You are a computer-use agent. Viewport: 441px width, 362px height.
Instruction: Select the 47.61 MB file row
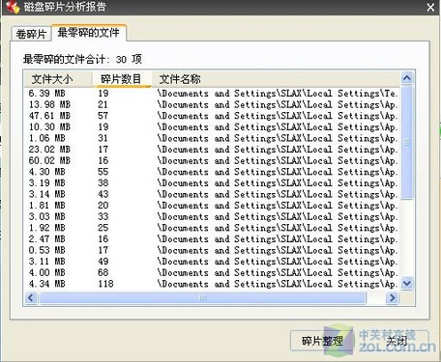tap(212, 116)
